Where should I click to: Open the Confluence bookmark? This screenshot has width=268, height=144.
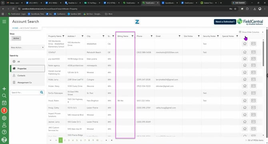point(60,14)
